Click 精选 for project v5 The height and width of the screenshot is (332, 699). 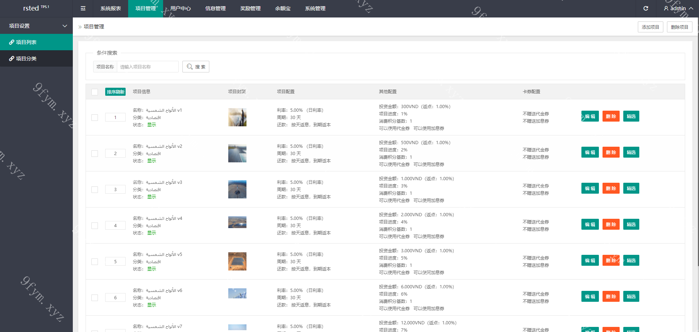(631, 260)
